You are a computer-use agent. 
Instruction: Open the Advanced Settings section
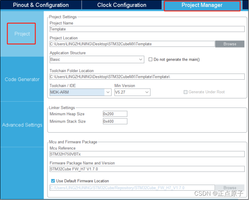22,125
